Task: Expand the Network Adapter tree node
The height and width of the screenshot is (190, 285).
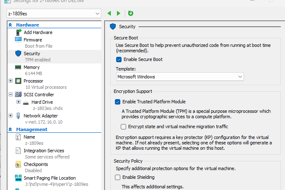Action: pyautogui.click(x=10, y=115)
